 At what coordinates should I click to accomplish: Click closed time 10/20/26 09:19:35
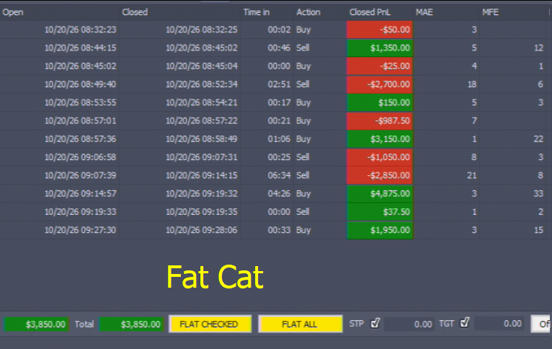click(202, 212)
